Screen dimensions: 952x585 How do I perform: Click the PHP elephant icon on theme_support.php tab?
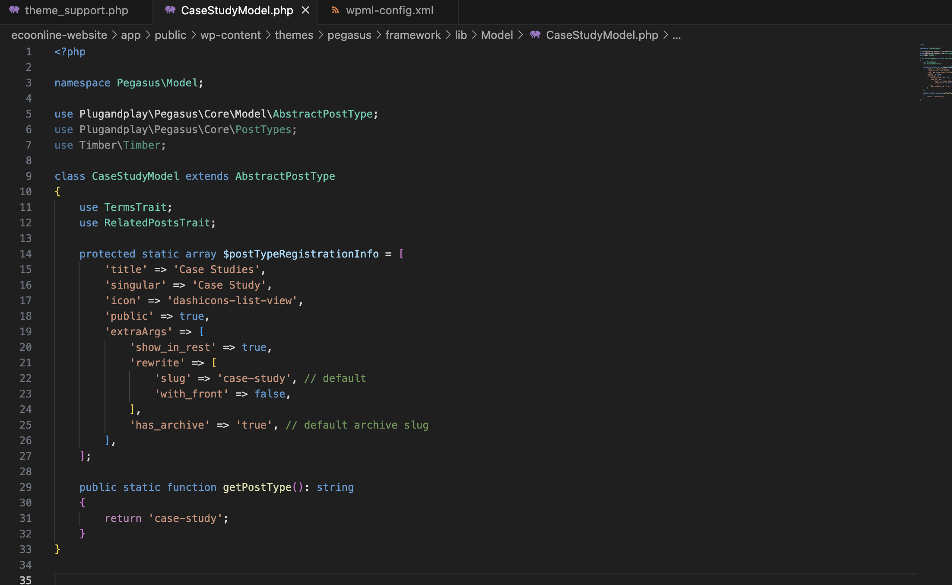click(x=14, y=10)
